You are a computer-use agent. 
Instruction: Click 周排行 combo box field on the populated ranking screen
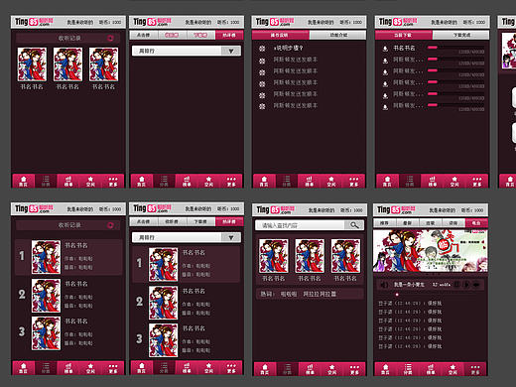(187, 237)
